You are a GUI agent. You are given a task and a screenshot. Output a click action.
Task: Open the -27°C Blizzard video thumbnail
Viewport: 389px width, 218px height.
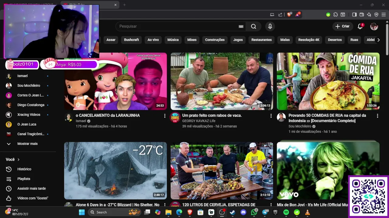pos(115,171)
